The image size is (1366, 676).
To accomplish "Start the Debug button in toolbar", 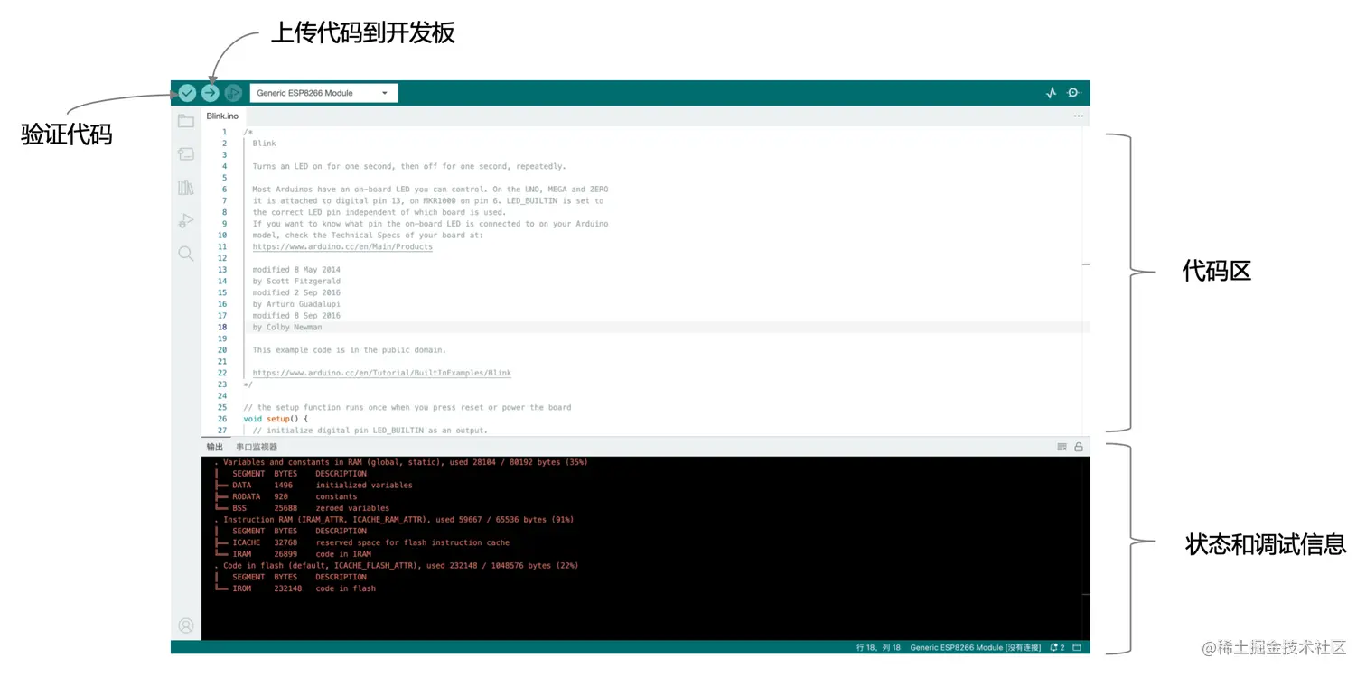I will click(x=233, y=93).
